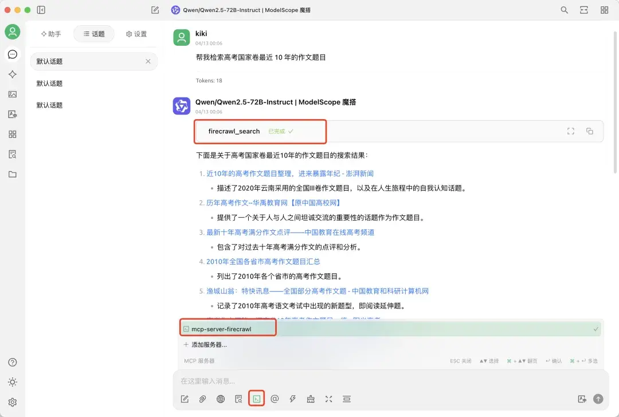Screen dimensions: 619x417
Task: Remove the selected 默认话题 with its X
Action: pos(148,61)
